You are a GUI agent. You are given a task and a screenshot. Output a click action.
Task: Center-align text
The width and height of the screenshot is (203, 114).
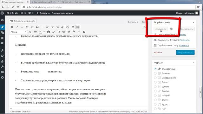(52, 27)
